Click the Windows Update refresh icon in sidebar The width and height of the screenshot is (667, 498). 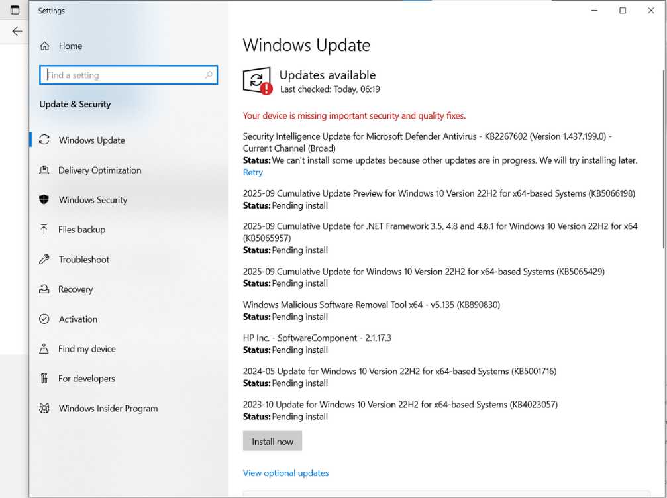[44, 140]
